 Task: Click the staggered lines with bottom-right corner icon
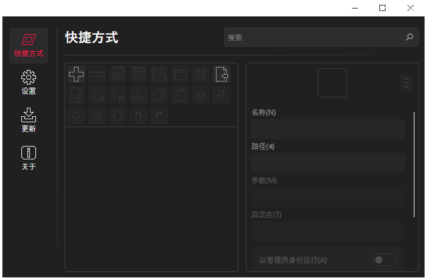click(97, 95)
